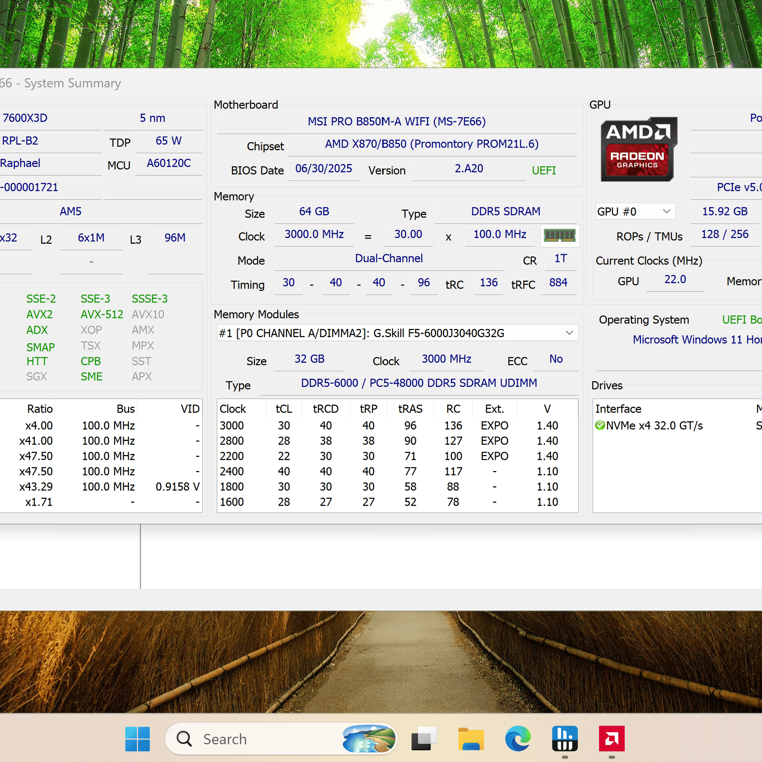
Task: Click the SME feature label
Action: tap(92, 377)
